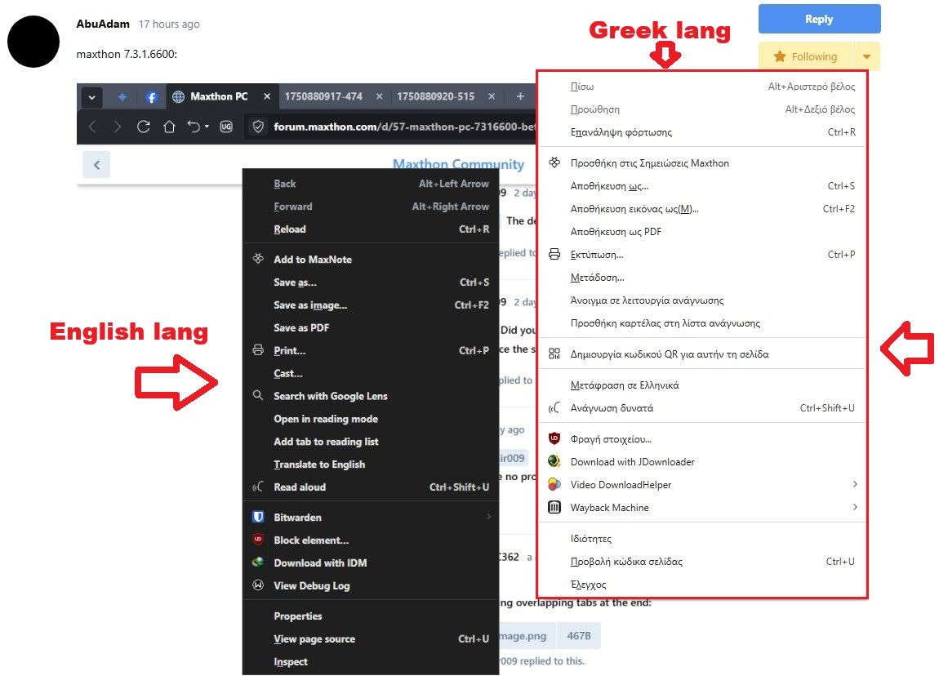This screenshot has height=676, width=939.
Task: Select Search with Google Lens
Action: [x=371, y=396]
